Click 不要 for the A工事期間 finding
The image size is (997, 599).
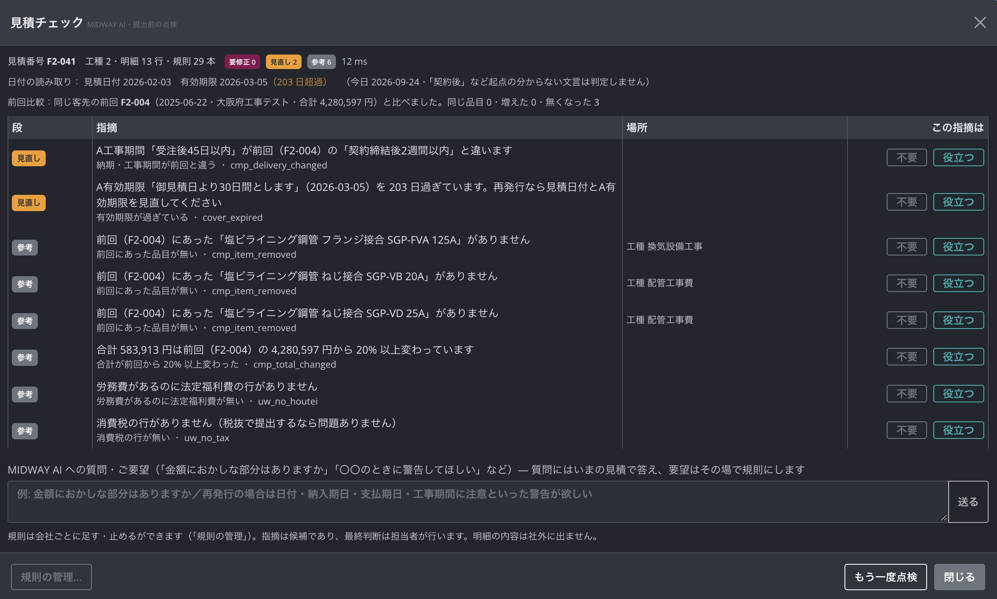(x=906, y=157)
